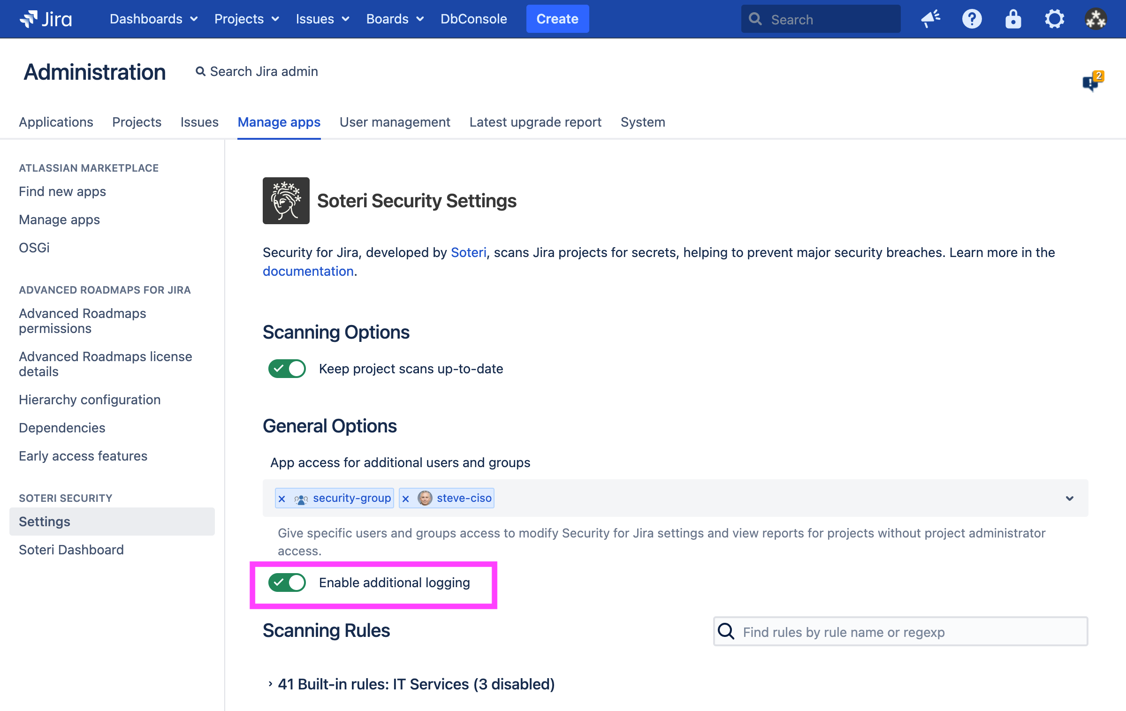The height and width of the screenshot is (711, 1126).
Task: Open the Boards dropdown menu
Action: (395, 19)
